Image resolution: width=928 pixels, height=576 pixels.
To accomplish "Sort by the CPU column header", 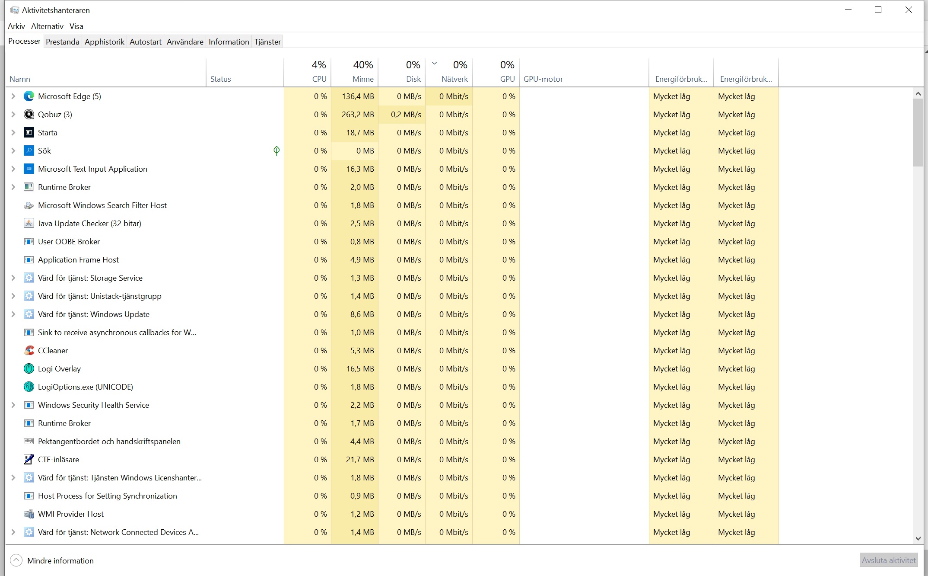I will pos(308,73).
